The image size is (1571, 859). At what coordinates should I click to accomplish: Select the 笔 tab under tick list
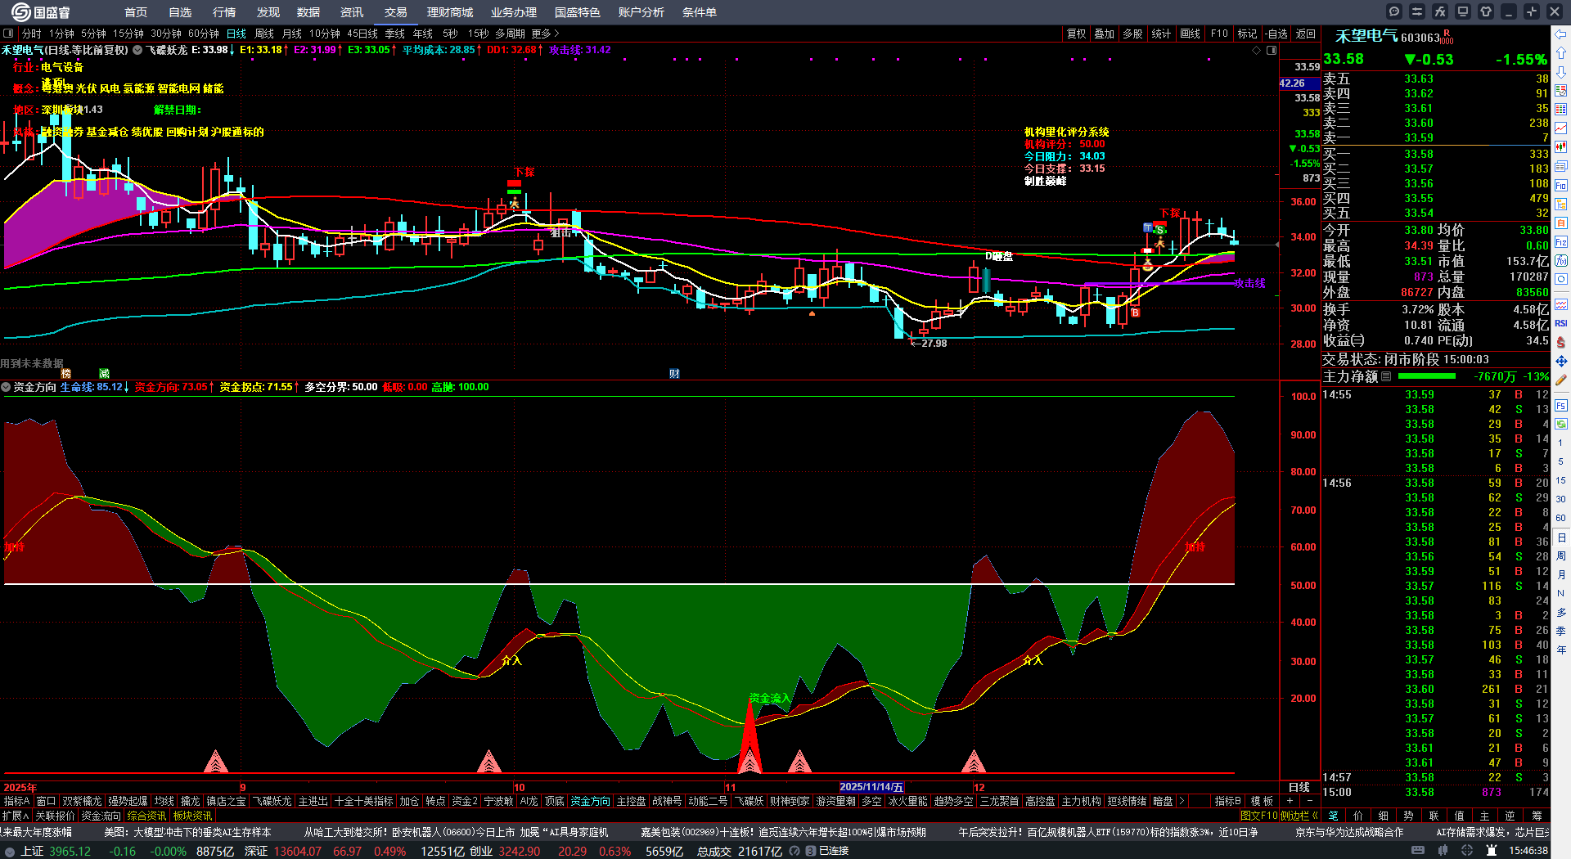(1333, 816)
